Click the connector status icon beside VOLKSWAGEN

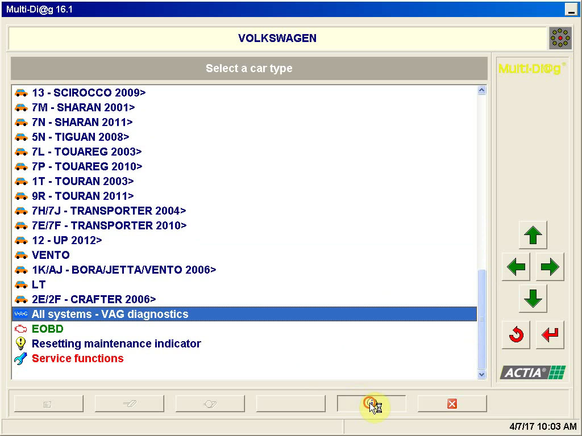coord(560,38)
